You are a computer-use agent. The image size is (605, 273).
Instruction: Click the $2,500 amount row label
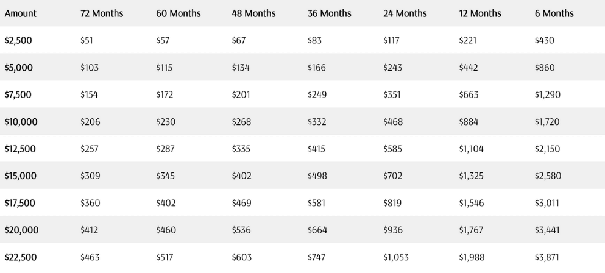[18, 41]
